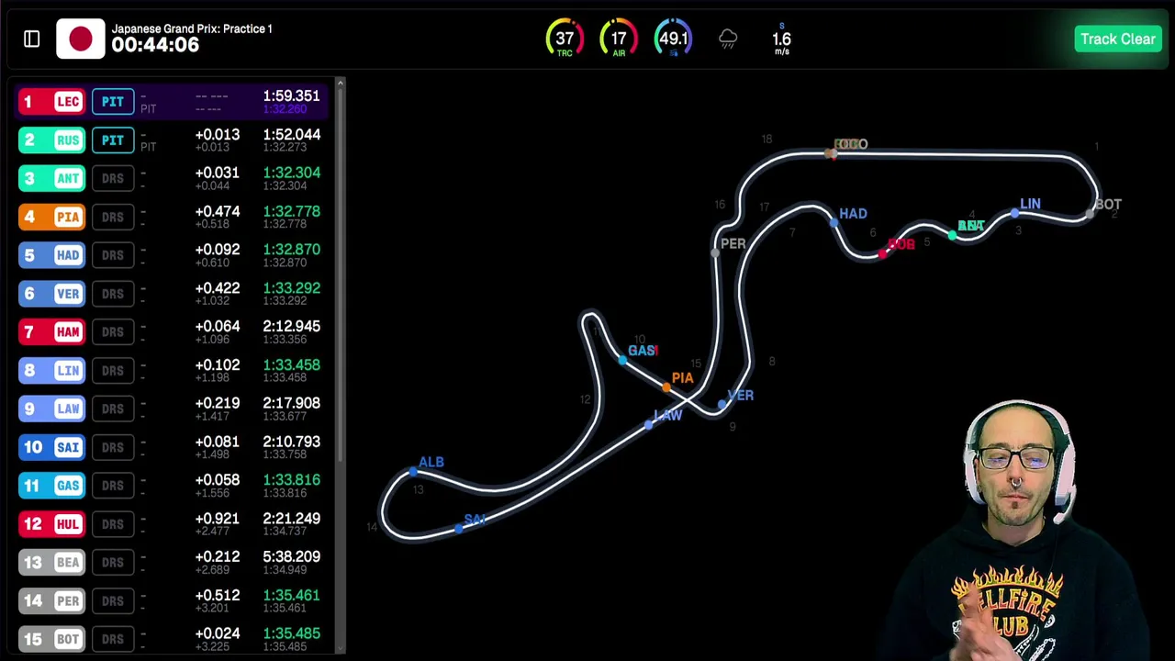Image resolution: width=1175 pixels, height=661 pixels.
Task: Select PIA driver tag in position 4
Action: pos(51,217)
